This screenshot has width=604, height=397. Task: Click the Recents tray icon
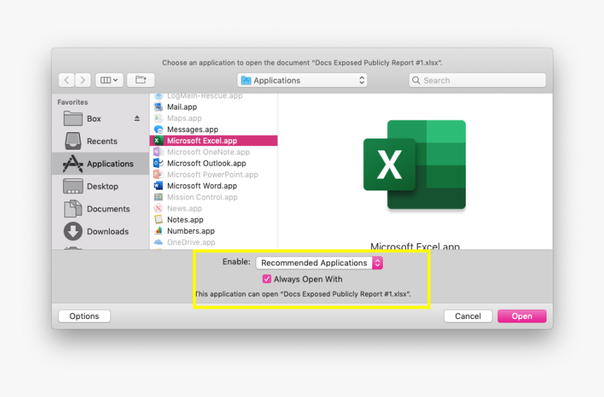[73, 141]
